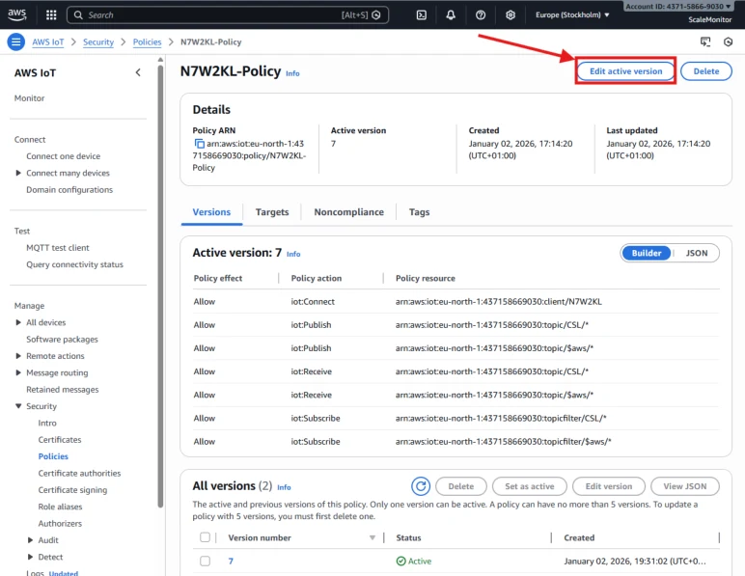Expand the Detect section
This screenshot has height=576, width=745.
[x=31, y=557]
